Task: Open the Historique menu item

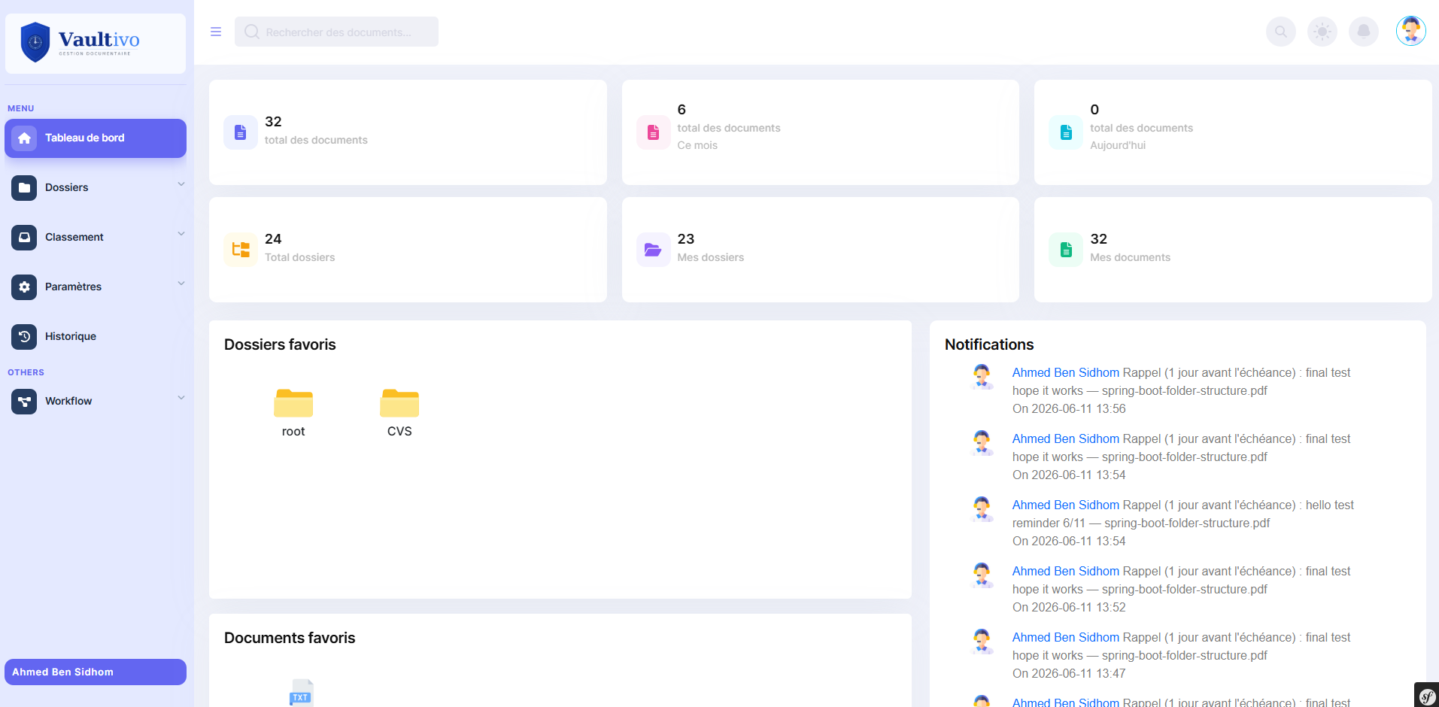Action: point(96,336)
